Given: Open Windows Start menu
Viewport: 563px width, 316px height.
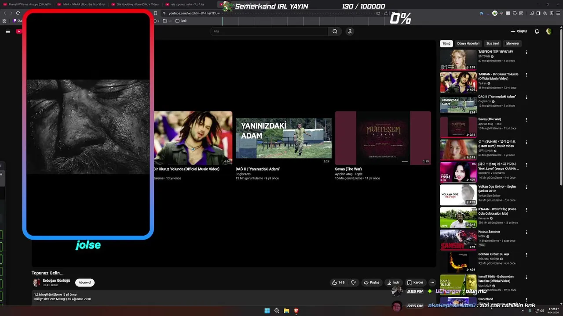Looking at the screenshot, I should pyautogui.click(x=267, y=311).
